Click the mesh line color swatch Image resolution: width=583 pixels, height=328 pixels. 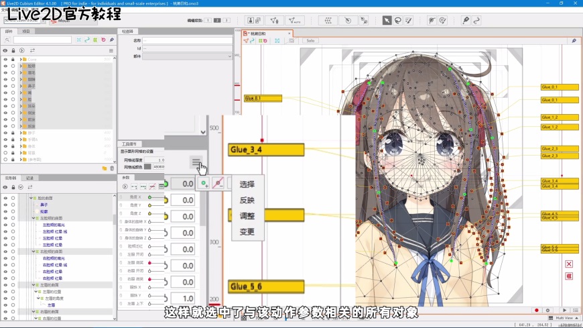[x=147, y=167]
